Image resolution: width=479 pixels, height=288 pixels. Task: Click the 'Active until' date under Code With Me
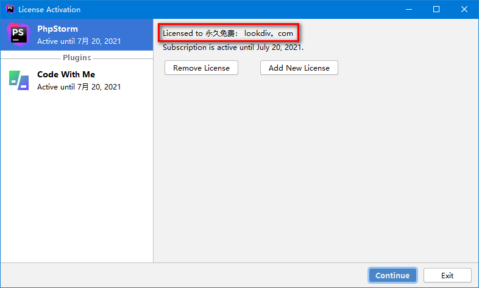[x=79, y=87]
